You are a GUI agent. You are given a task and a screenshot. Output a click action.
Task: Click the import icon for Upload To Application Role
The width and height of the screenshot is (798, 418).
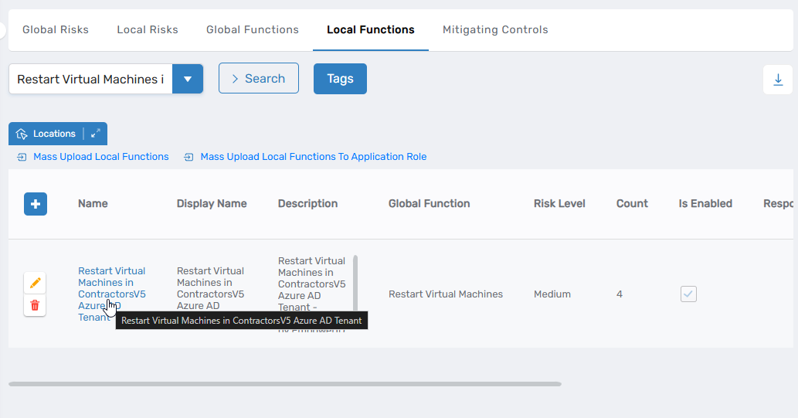click(188, 157)
